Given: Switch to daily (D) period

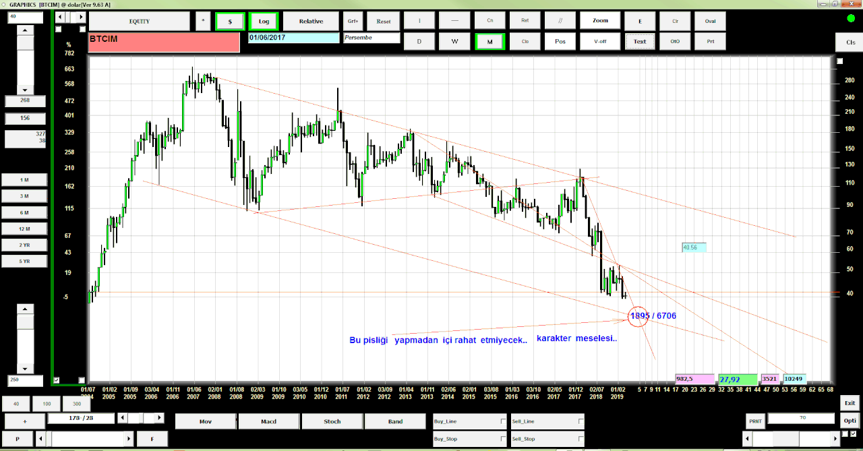Looking at the screenshot, I should [419, 41].
